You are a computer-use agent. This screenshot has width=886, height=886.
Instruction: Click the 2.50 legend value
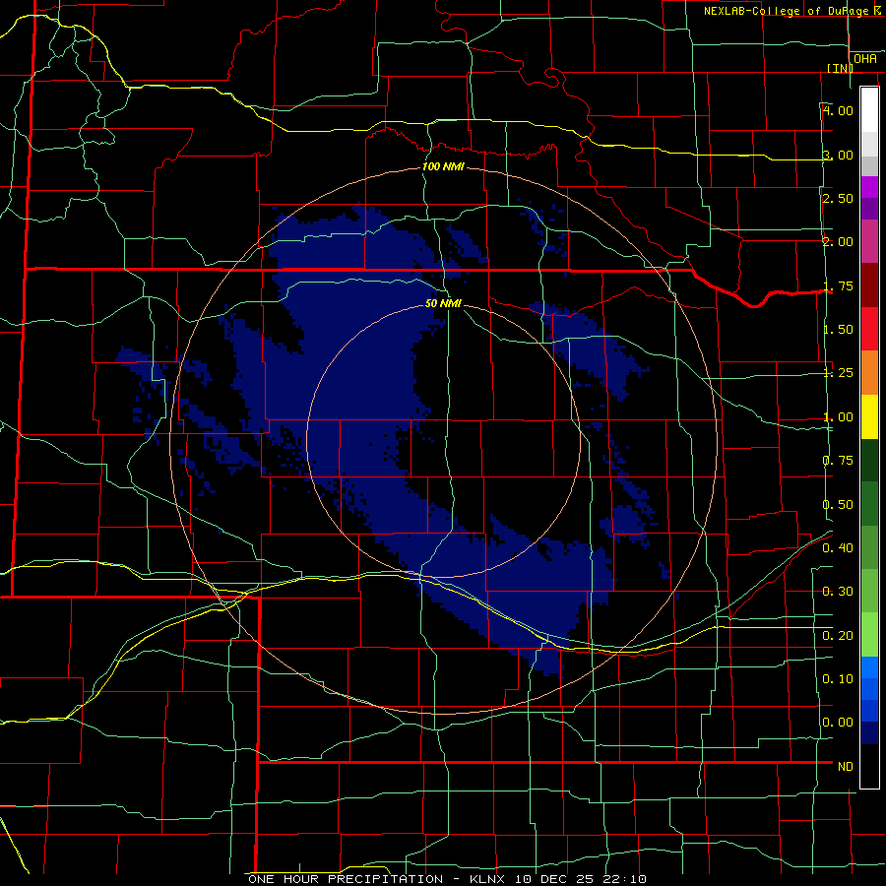point(838,198)
